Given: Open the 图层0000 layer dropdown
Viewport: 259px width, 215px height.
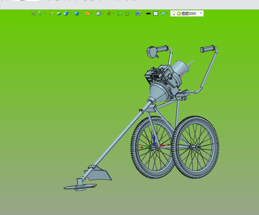Looking at the screenshot, I should [x=201, y=13].
